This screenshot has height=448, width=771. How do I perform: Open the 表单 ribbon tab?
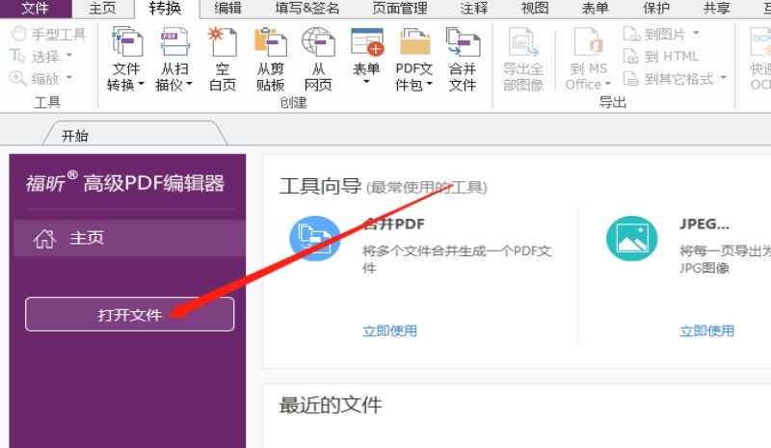point(595,9)
